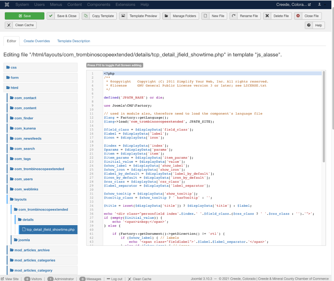
Task: Open the Template Description tab
Action: click(73, 41)
